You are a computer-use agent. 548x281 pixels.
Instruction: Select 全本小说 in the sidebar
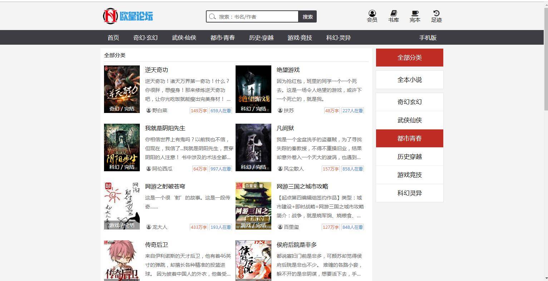409,80
